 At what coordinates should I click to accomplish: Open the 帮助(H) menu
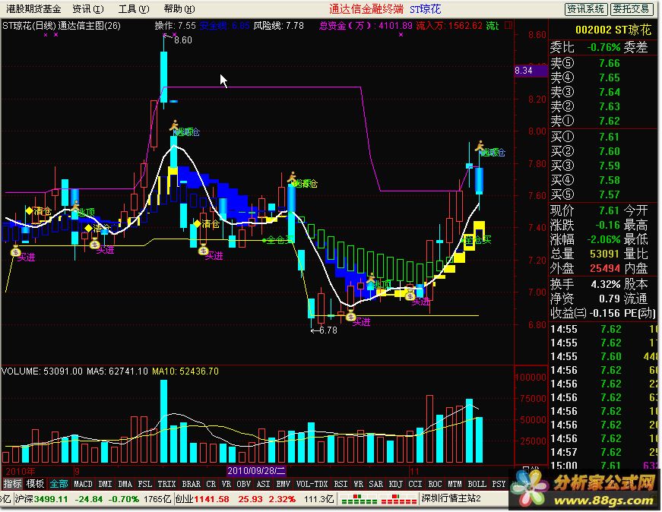point(179,9)
